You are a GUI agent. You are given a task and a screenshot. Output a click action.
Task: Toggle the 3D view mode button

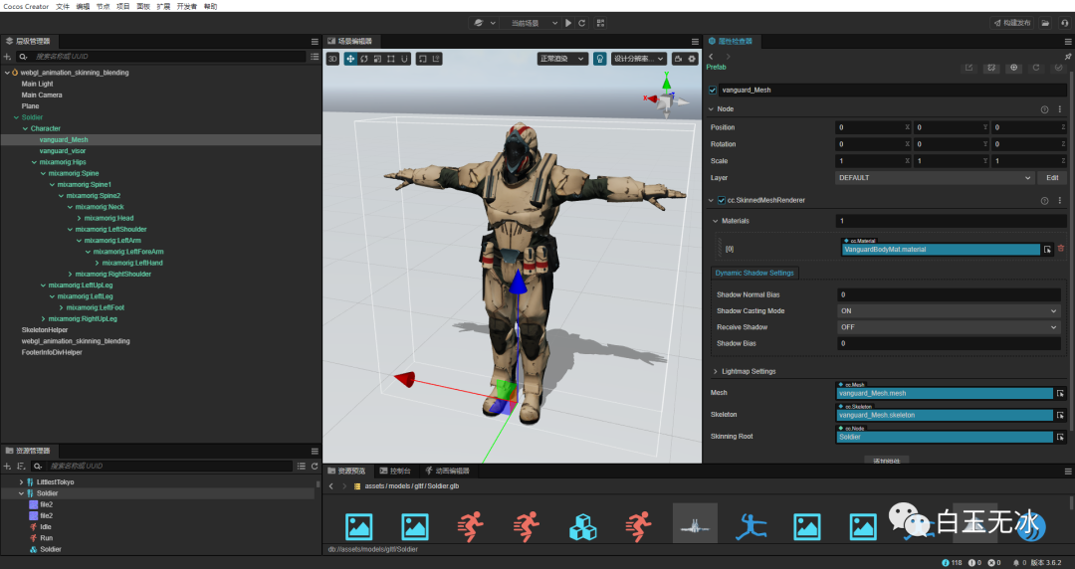click(332, 59)
